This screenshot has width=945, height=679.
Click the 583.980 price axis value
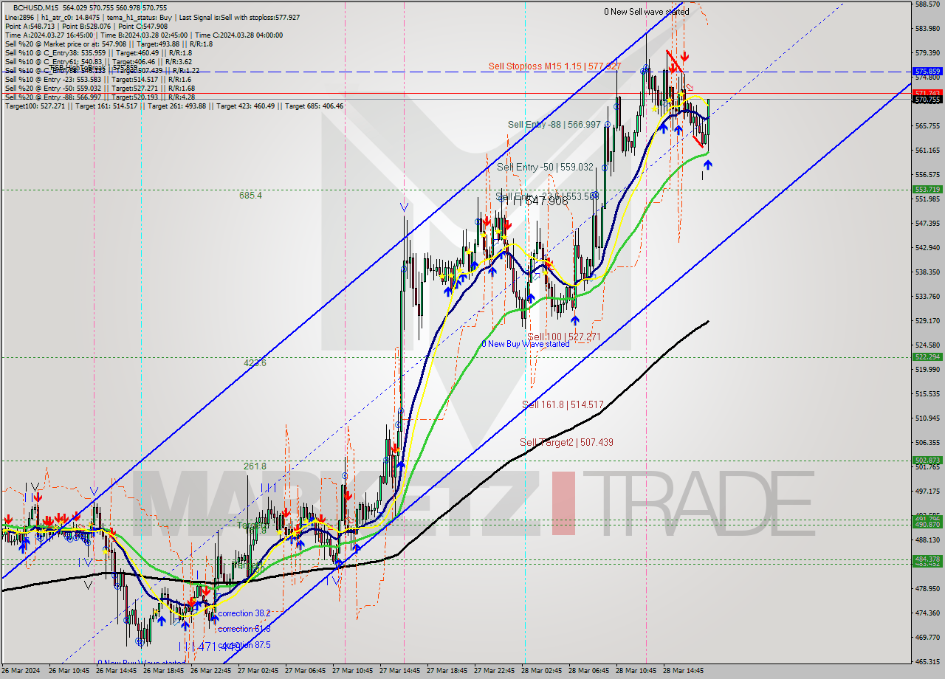[x=927, y=29]
